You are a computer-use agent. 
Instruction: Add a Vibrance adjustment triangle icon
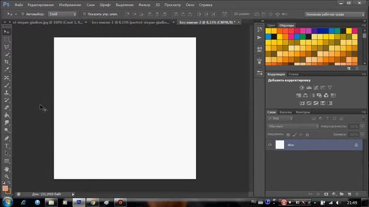coord(330,87)
